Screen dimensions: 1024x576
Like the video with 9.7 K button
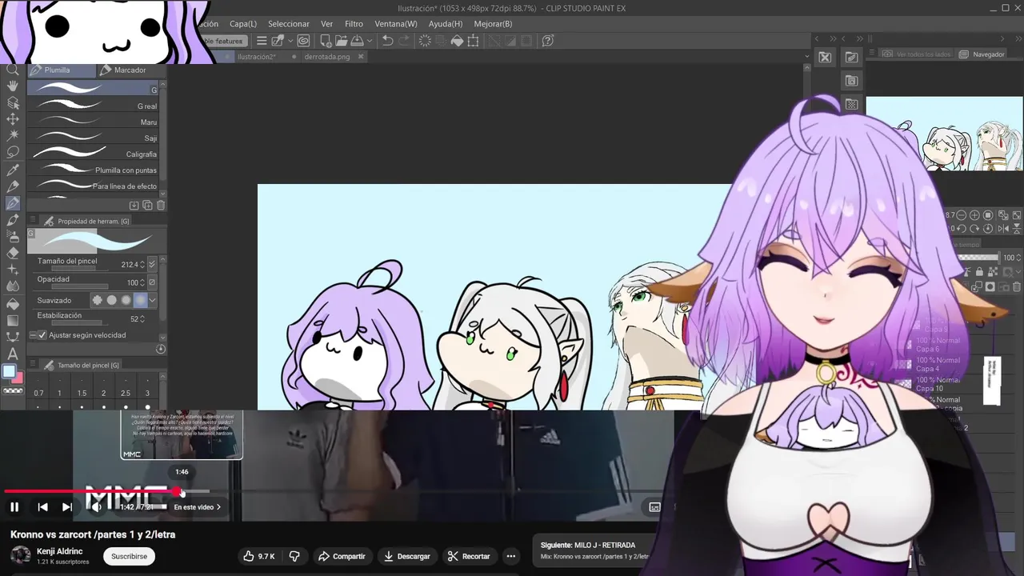coord(259,556)
